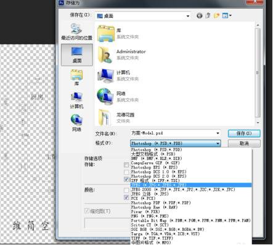Image resolution: width=273 pixels, height=245 pixels.
Task: Open the Libraries (库) sidebar shortcut
Action: coord(76,77)
